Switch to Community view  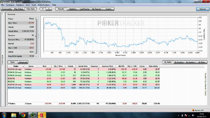click(7, 9)
